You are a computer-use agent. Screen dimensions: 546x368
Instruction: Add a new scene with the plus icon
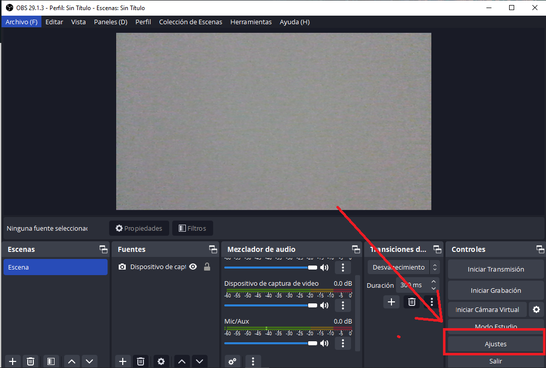pos(13,361)
